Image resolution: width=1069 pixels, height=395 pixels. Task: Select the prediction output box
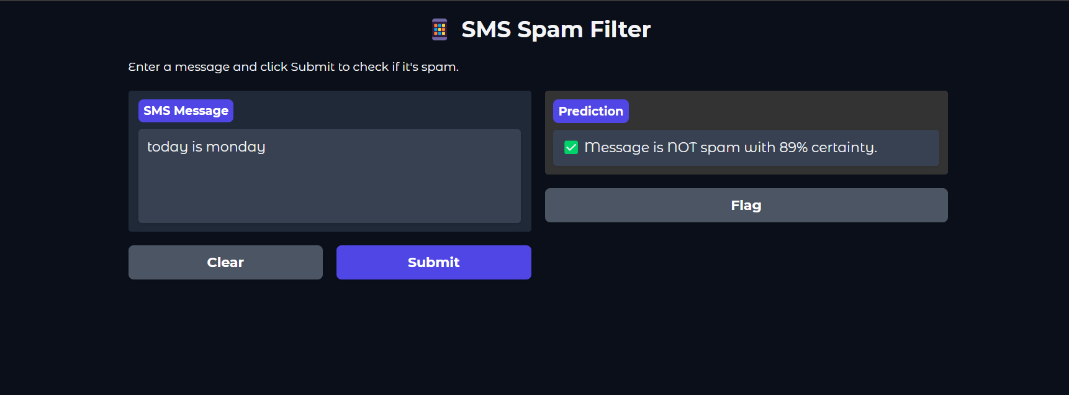pos(746,148)
